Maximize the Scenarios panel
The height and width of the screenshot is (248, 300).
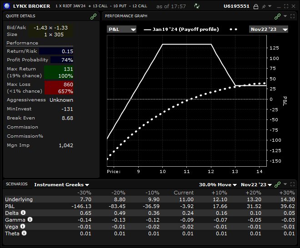292,185
